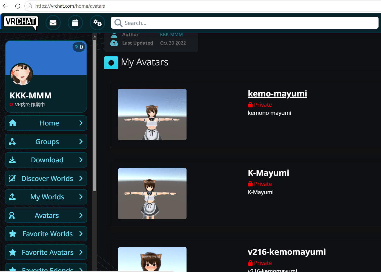
Task: Expand the Groups chevron arrow
Action: click(81, 141)
